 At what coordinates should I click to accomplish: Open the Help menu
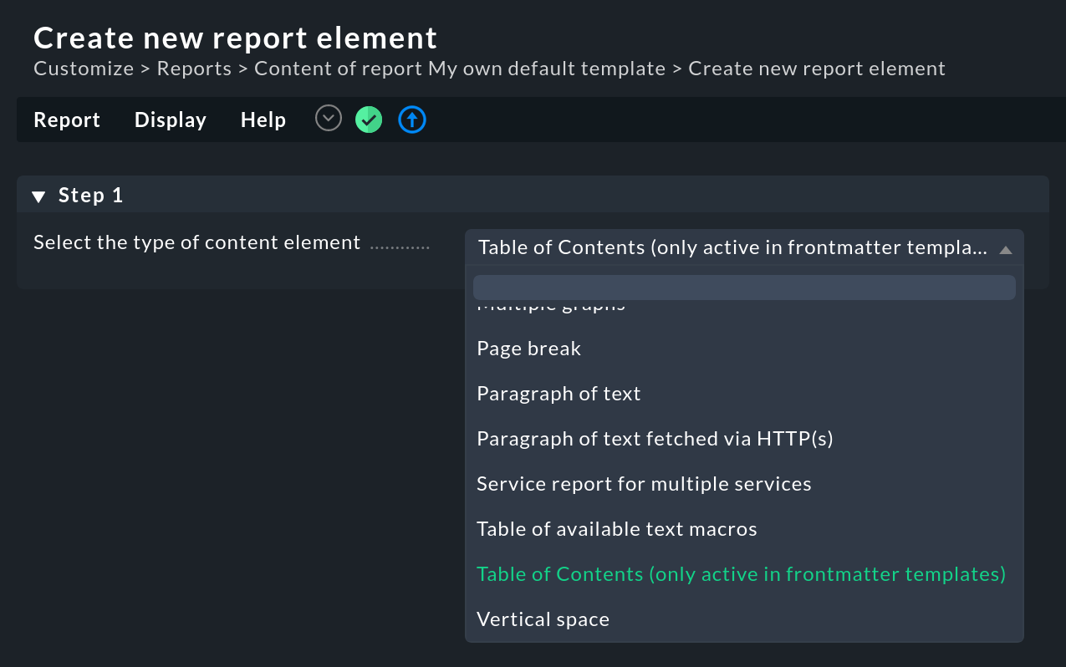(x=263, y=120)
